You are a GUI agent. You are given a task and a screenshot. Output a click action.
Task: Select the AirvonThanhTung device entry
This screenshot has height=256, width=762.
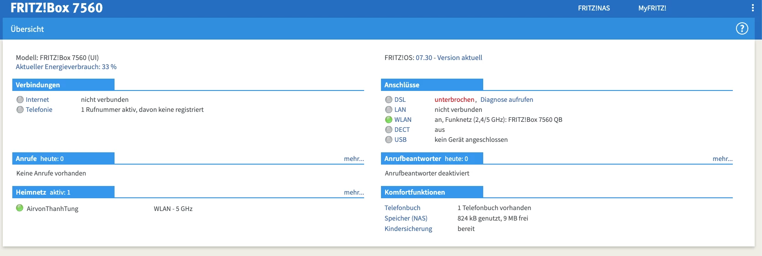click(x=52, y=209)
